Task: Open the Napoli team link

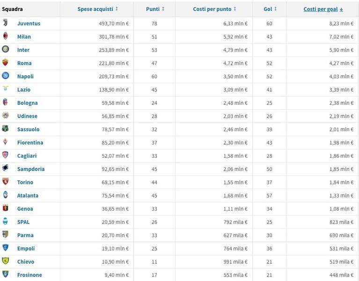Action: pos(25,76)
